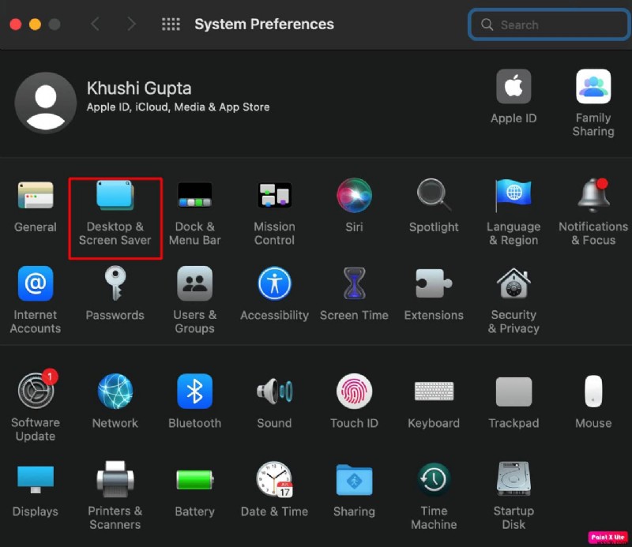The width and height of the screenshot is (632, 547).
Task: Click the Khushi Gupta account name
Action: [139, 88]
